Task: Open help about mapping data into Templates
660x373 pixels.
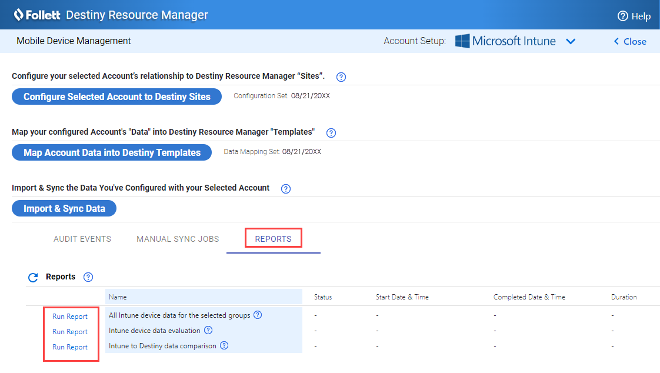Action: coord(331,133)
